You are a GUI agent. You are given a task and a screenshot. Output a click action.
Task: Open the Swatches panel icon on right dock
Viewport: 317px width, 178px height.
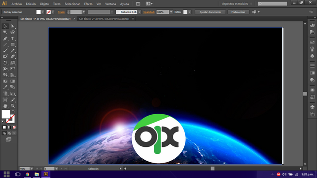(312, 42)
